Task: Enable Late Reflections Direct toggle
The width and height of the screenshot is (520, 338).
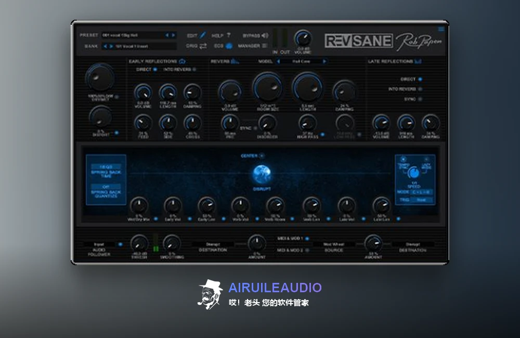Action: [420, 79]
